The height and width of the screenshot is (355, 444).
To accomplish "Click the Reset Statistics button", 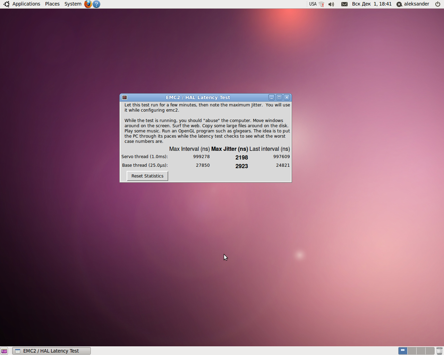I will (147, 176).
